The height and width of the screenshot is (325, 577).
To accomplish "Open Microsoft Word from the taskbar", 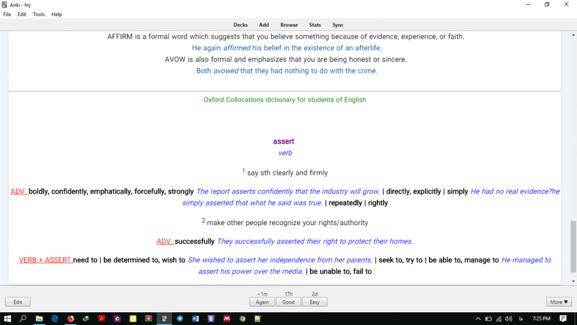I will click(196, 319).
